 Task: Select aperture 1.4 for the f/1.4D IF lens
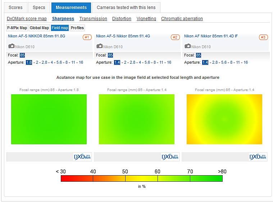pyautogui.click(x=205, y=62)
